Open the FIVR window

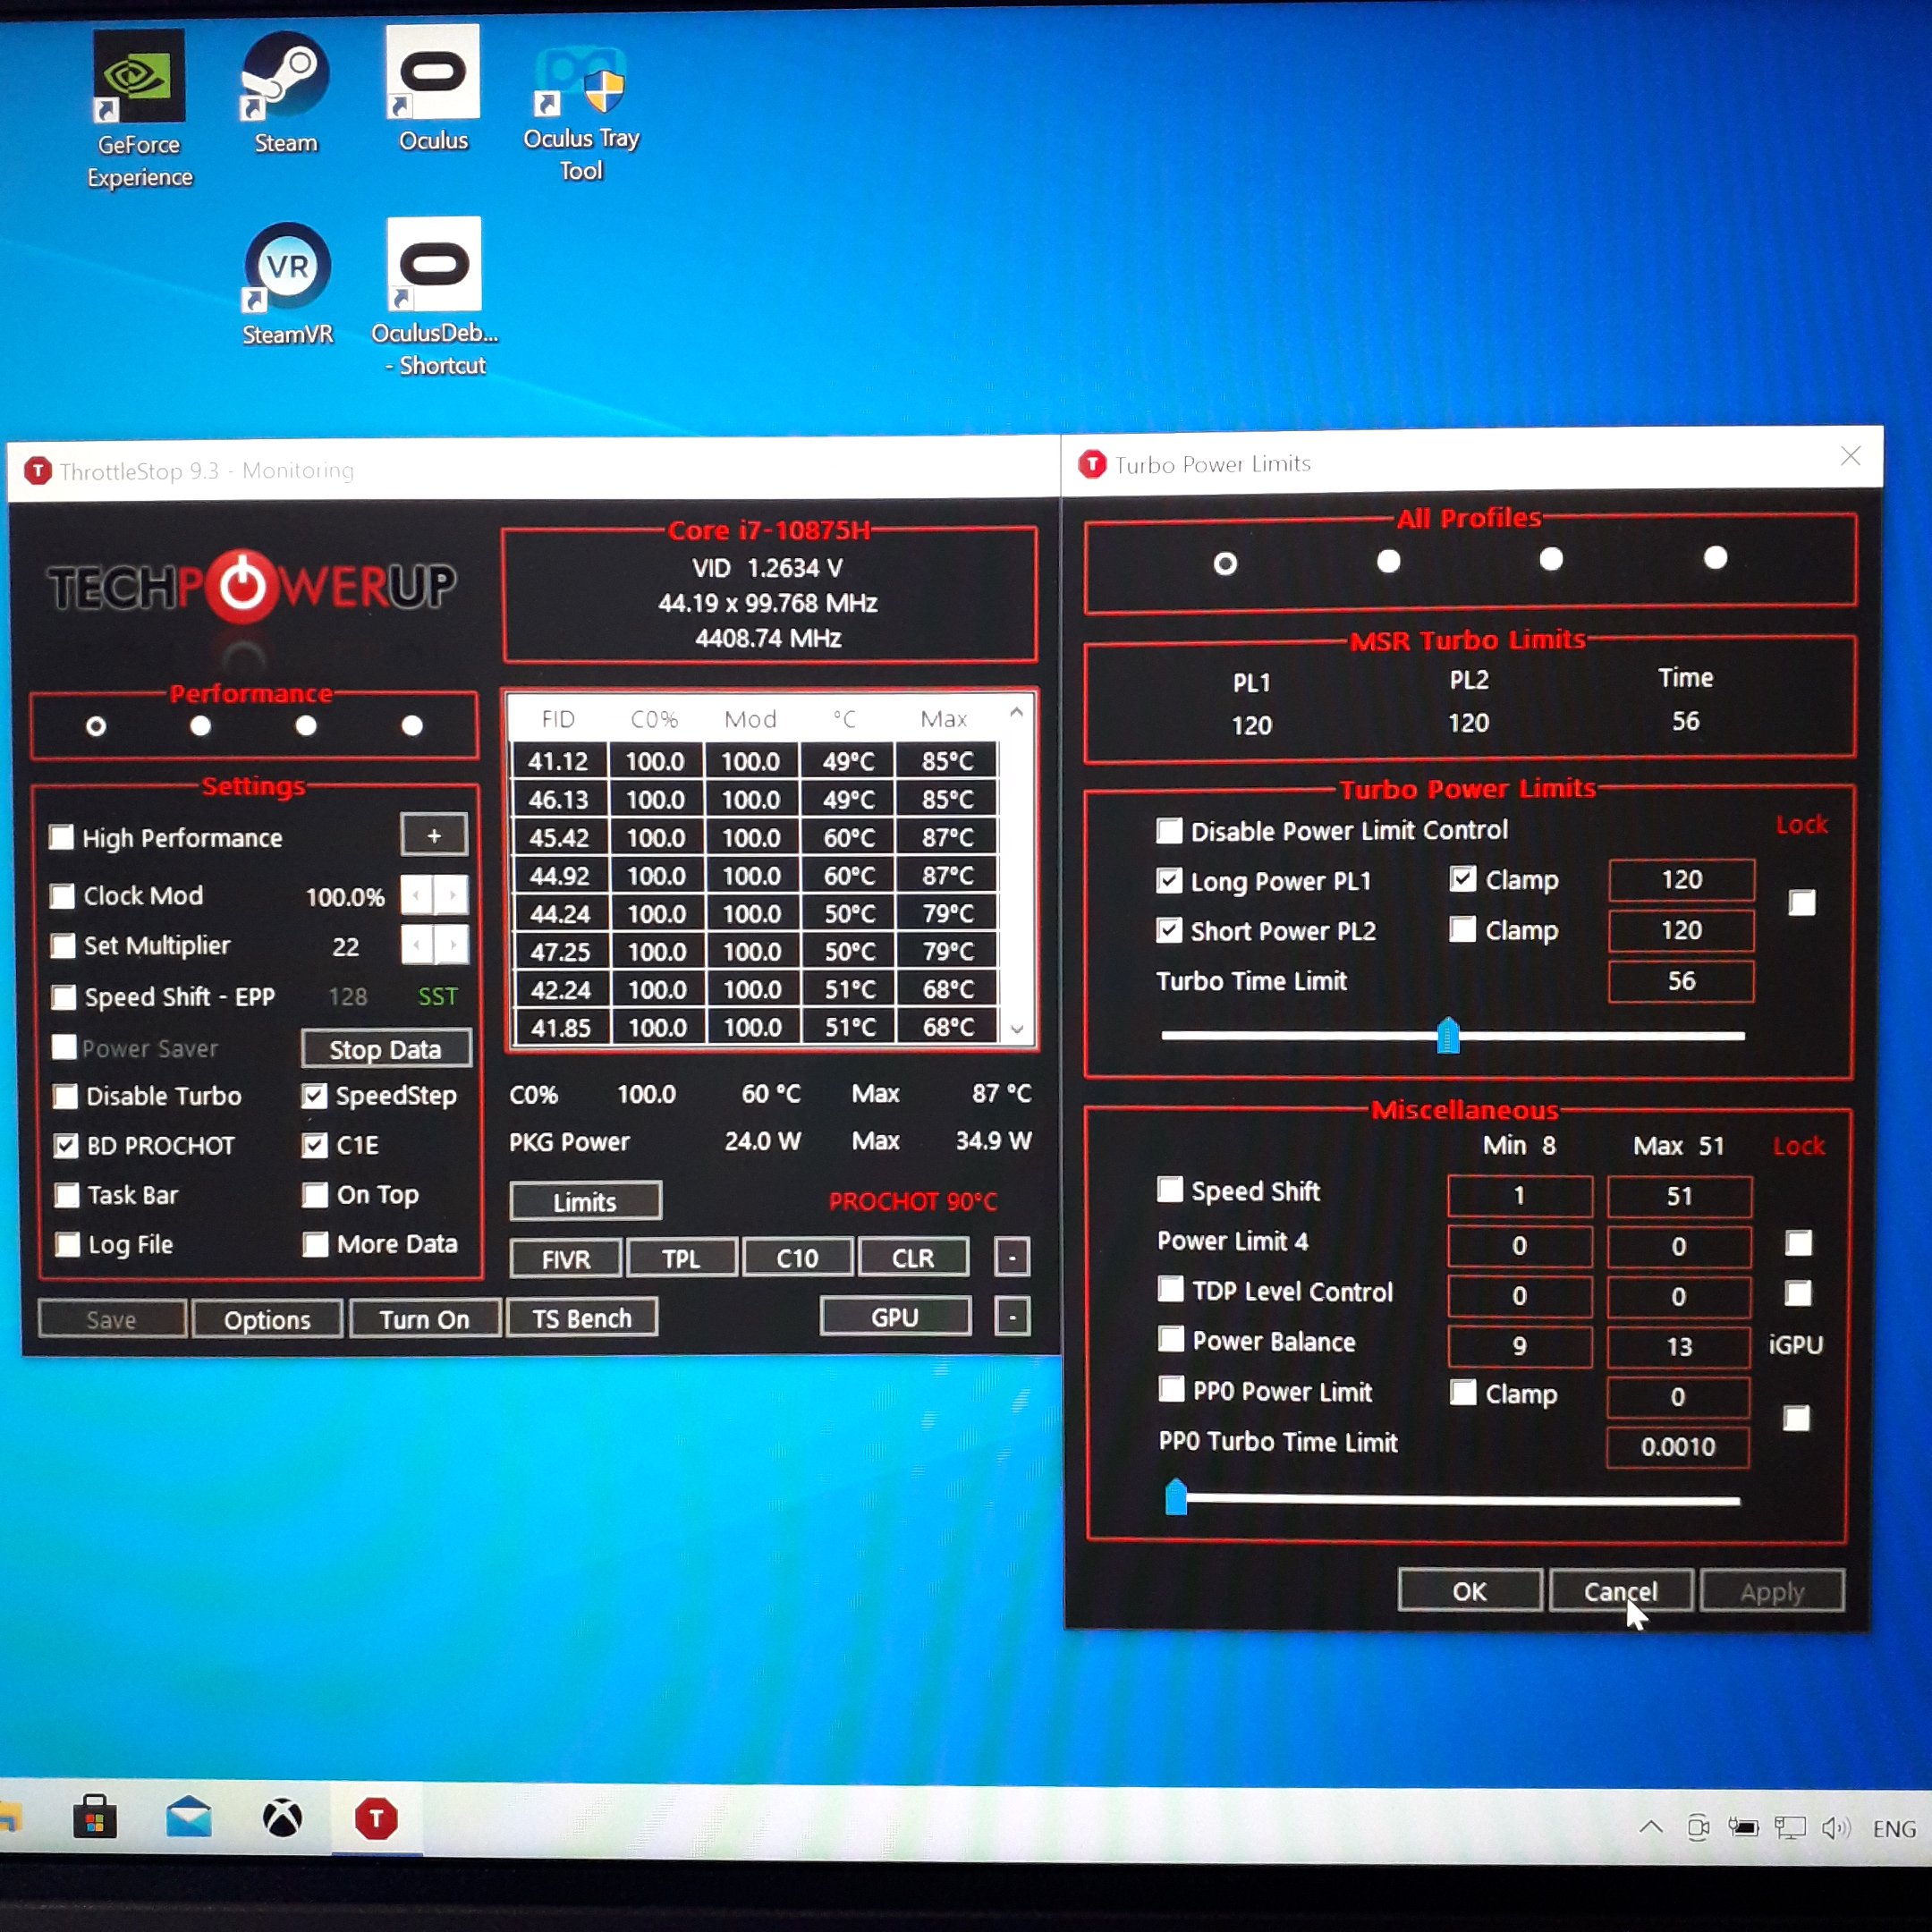565,1259
